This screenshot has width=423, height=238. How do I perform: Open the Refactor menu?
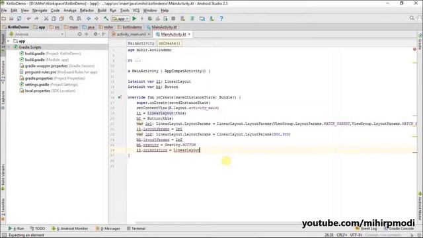(x=87, y=11)
